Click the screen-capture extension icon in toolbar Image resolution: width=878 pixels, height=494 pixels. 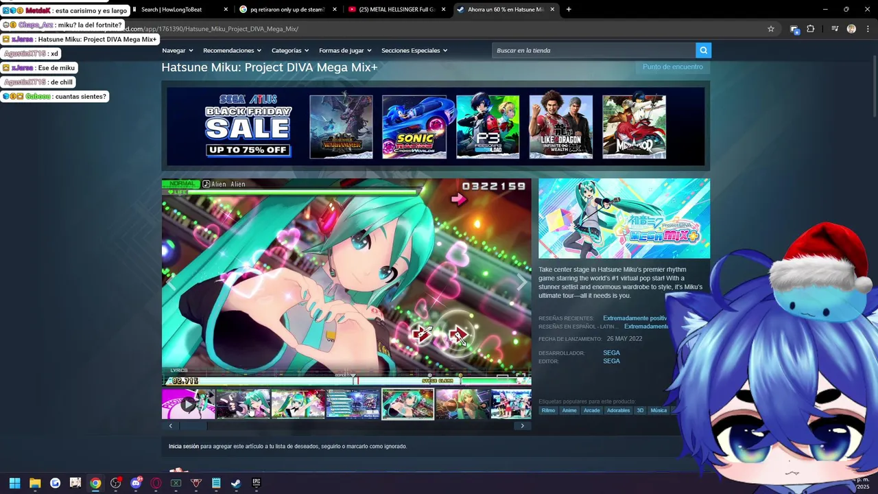(x=794, y=29)
